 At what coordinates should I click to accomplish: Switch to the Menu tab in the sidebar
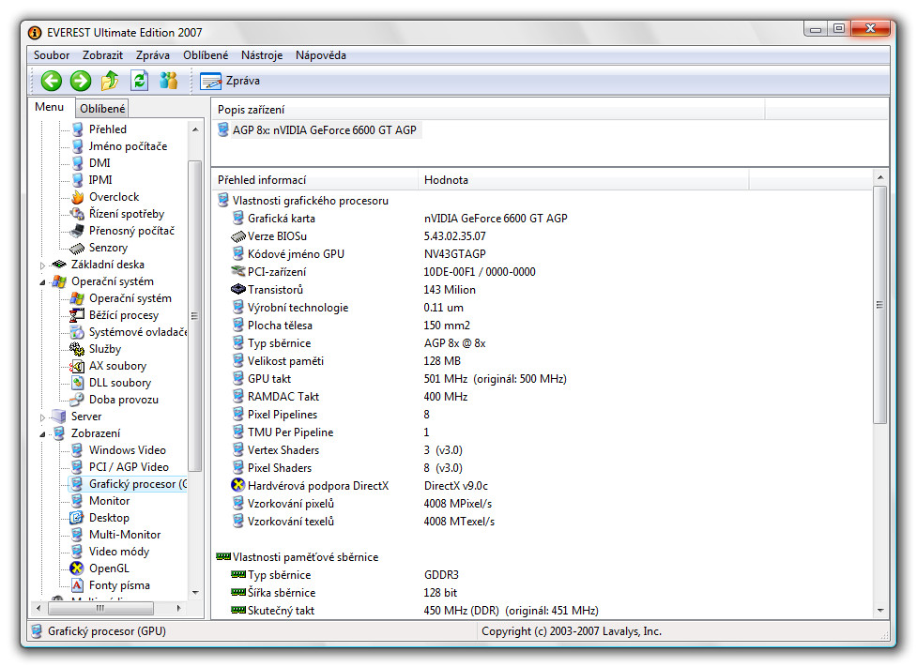click(x=49, y=107)
